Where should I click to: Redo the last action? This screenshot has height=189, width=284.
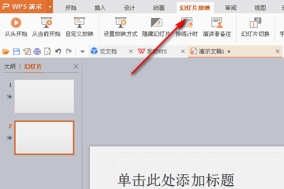69,52
